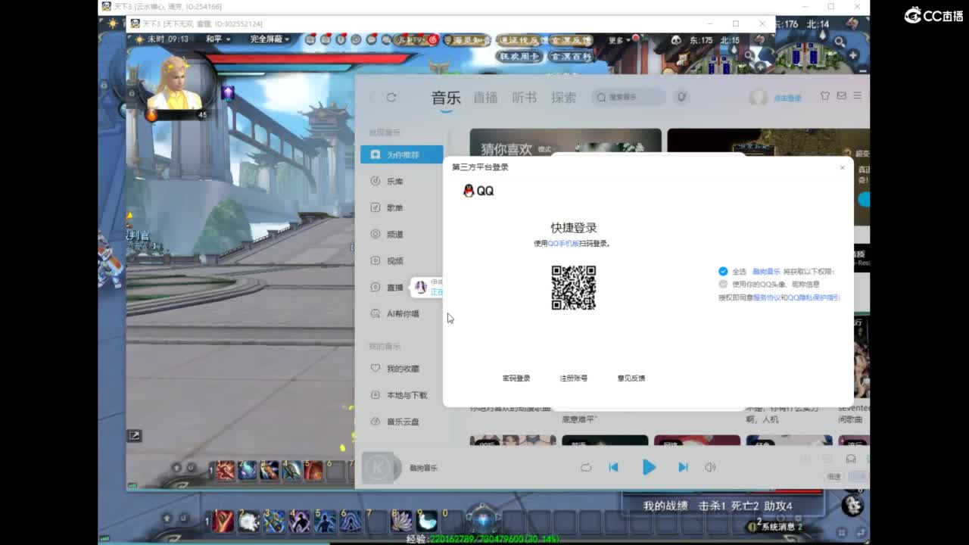Open the skin (shirt) icon
The height and width of the screenshot is (545, 969).
pos(825,96)
